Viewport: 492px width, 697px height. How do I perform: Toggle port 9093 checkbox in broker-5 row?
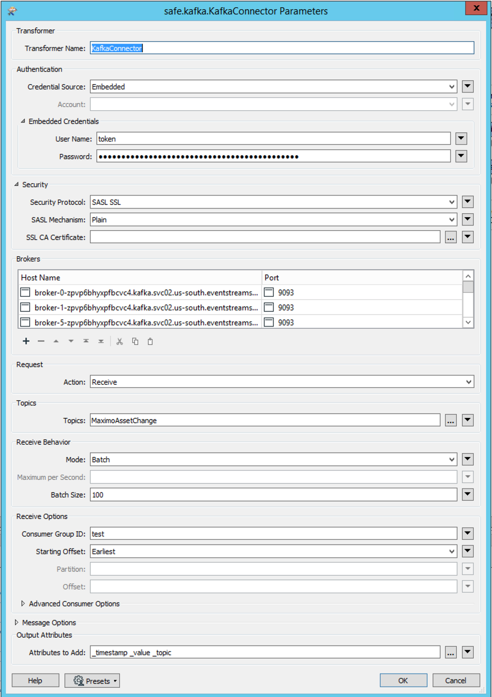[269, 322]
